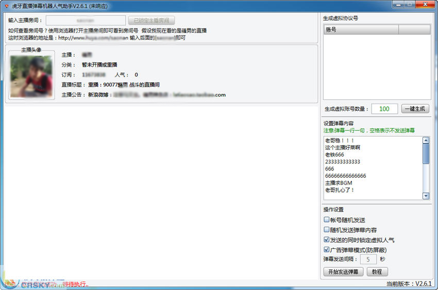Select danmaku line 66666666666666
This screenshot has height=290, width=438.
(346, 176)
